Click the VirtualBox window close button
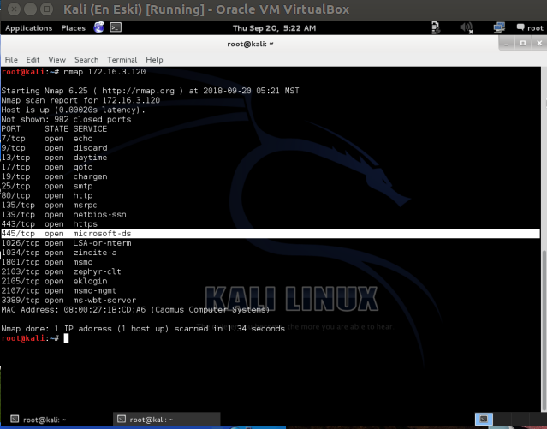547x429 pixels. [14, 9]
